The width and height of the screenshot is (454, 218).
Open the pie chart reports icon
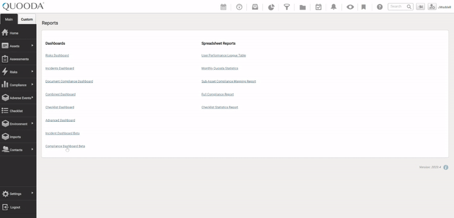(271, 7)
